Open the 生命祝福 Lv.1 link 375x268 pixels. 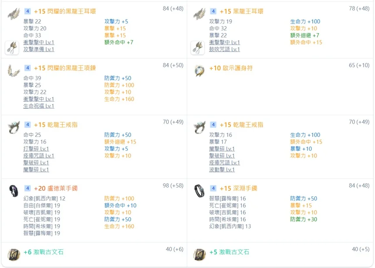tap(39, 106)
